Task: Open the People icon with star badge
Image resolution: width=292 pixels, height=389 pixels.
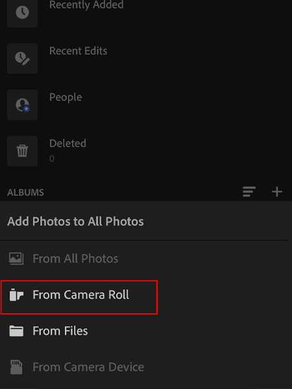Action: 22,104
